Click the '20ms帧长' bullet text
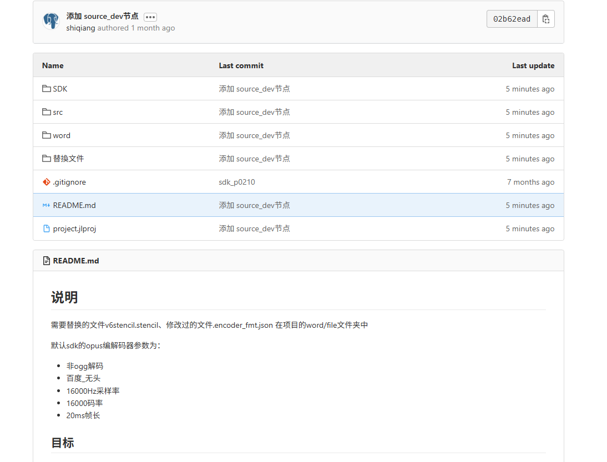Viewport: 607px width, 462px height. (x=83, y=415)
